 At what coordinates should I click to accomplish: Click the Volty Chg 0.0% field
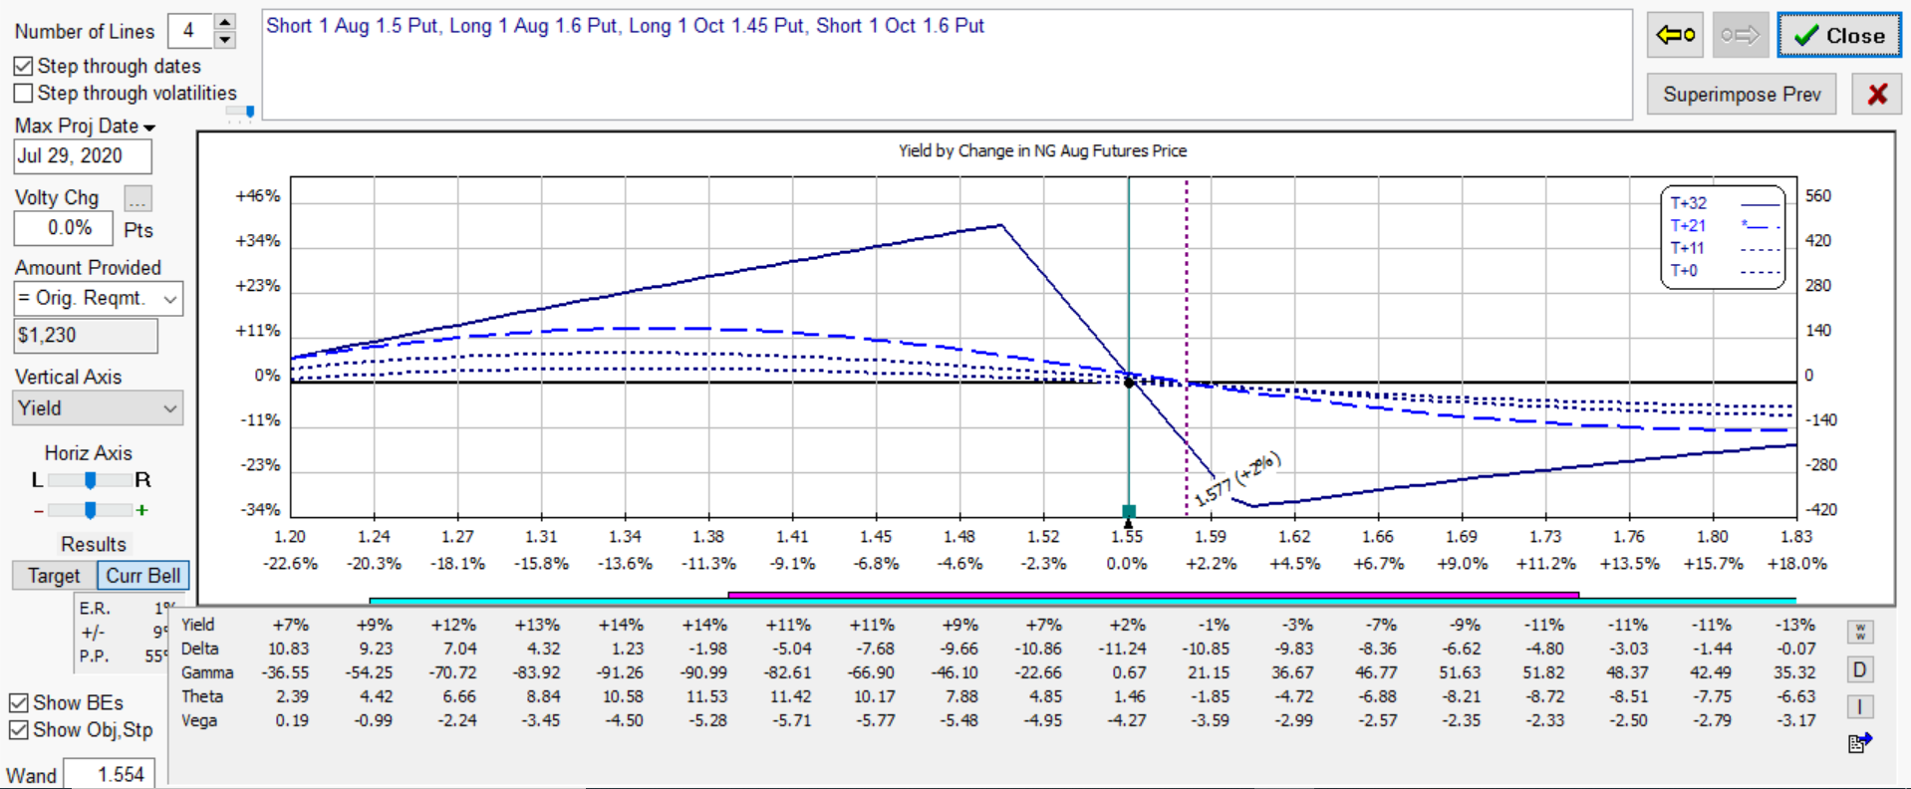click(63, 228)
